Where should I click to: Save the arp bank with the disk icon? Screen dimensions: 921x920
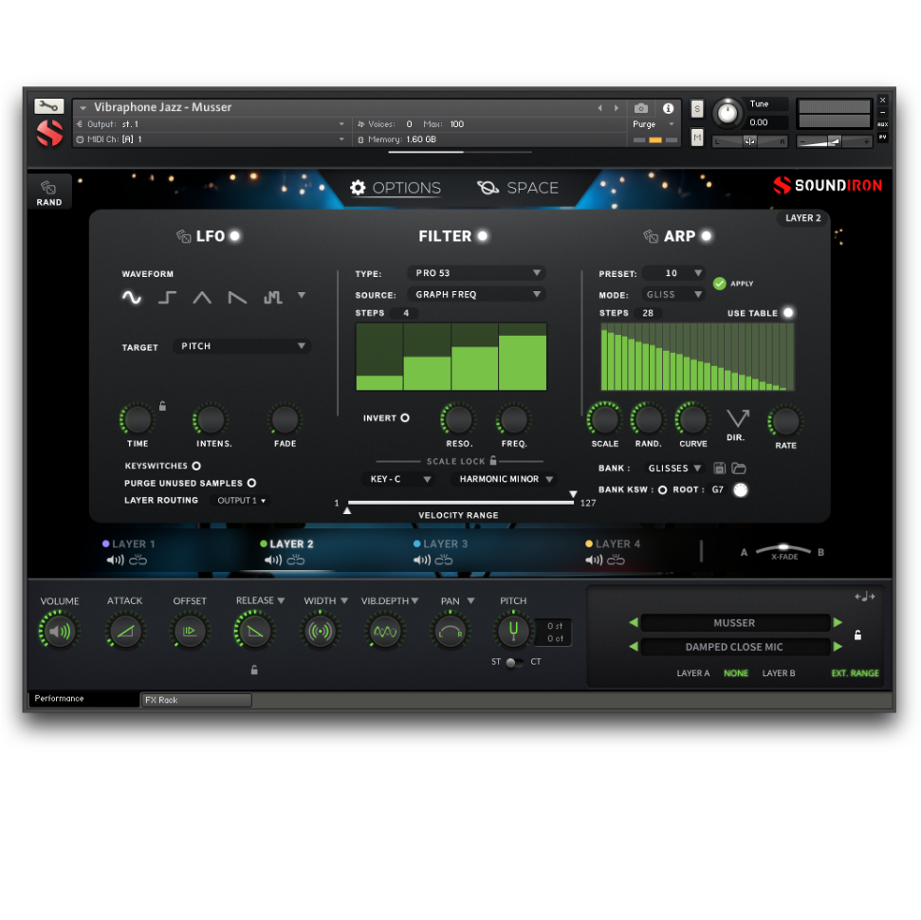pyautogui.click(x=719, y=469)
